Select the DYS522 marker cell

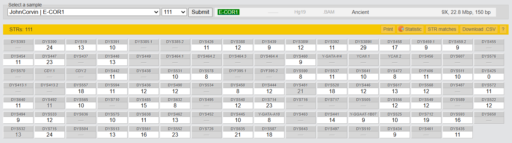(x=489, y=103)
